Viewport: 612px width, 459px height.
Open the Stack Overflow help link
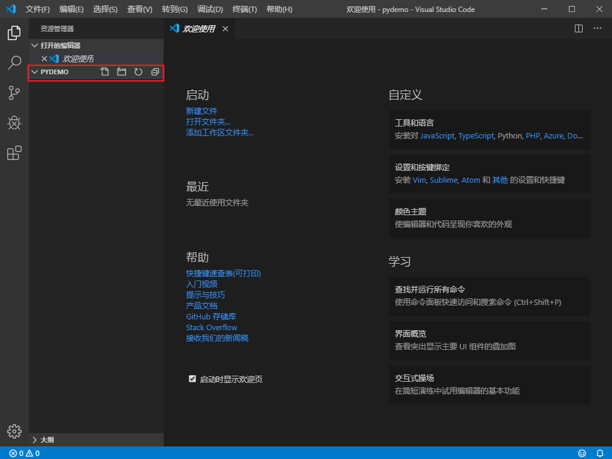[212, 327]
